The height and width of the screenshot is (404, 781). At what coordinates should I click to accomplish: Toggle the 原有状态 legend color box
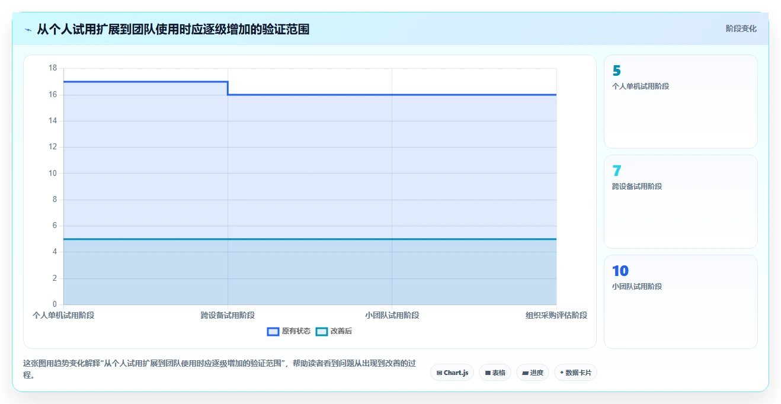click(x=273, y=332)
